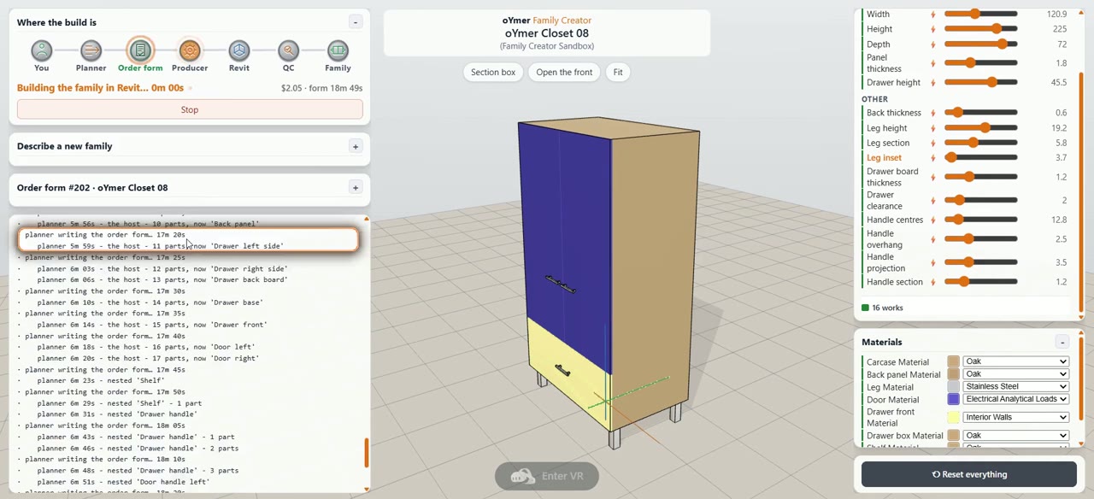Click the lightning icon beside Height
The width and height of the screenshot is (1094, 499).
[932, 29]
